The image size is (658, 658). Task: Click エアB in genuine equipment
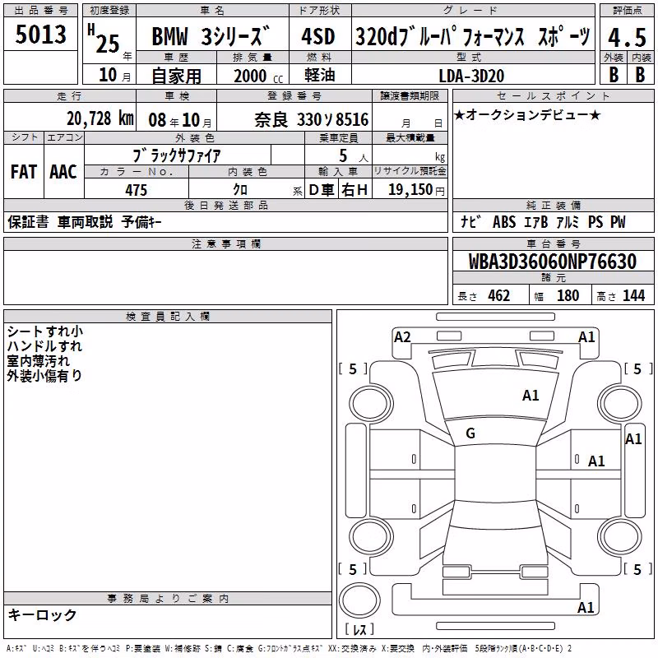[x=536, y=222]
